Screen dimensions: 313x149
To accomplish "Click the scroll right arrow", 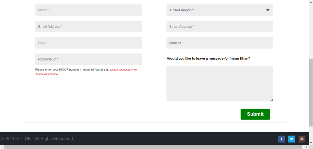I will 307,147.
